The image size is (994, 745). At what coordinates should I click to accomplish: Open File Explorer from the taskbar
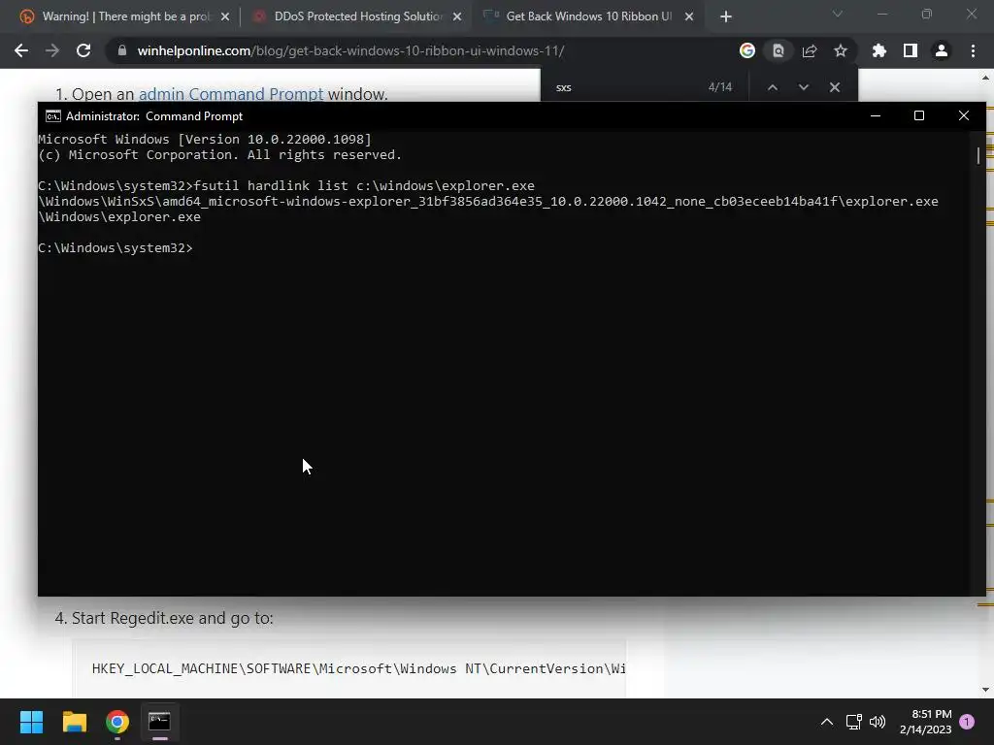coord(74,722)
